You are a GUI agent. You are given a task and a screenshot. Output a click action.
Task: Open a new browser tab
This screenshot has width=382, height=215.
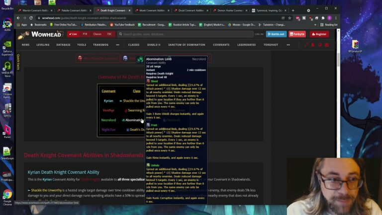(x=293, y=10)
